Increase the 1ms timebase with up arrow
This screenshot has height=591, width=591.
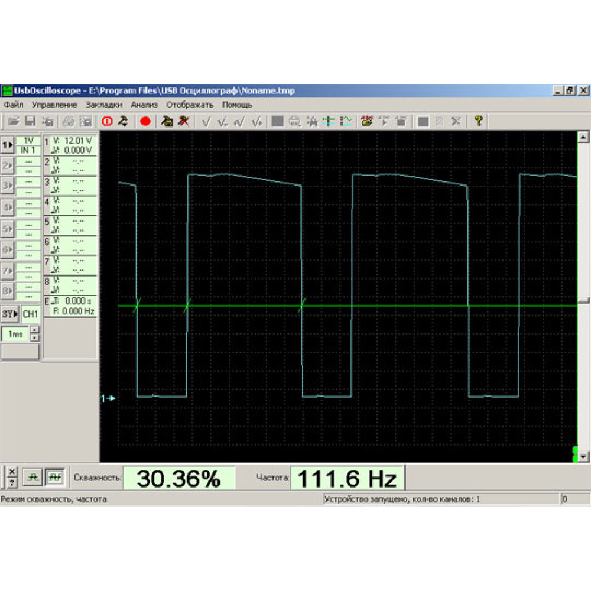click(35, 330)
